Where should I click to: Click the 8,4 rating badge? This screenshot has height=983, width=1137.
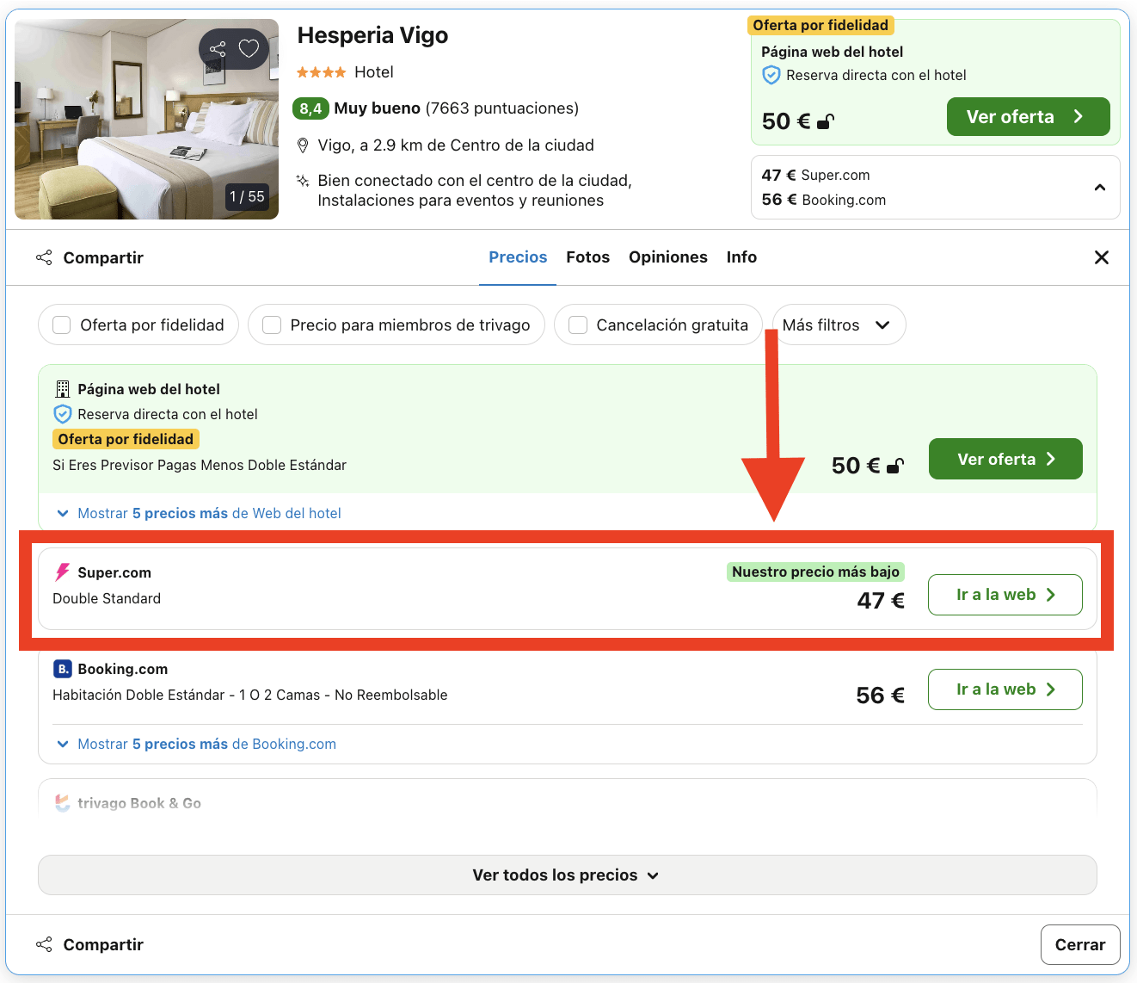[310, 108]
